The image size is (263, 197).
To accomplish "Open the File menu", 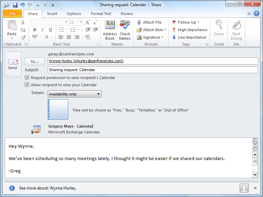I will (x=12, y=14).
